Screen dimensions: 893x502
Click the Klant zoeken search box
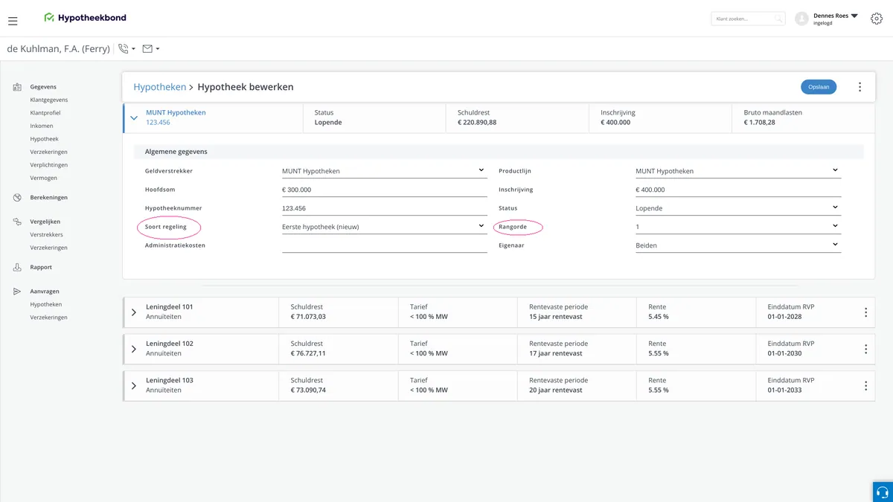point(748,19)
